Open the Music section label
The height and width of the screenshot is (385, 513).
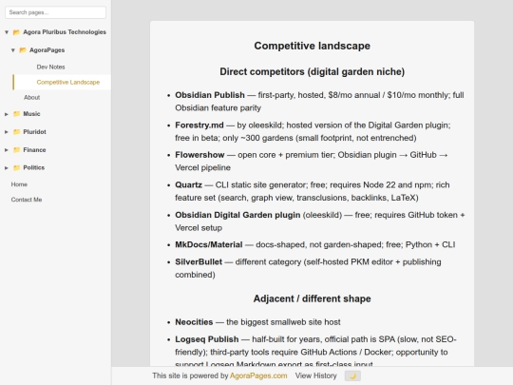[x=31, y=114]
